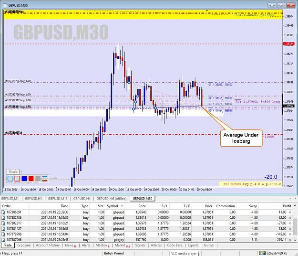Image resolution: width=298 pixels, height=256 pixels.
Task: Open the Signals tab
Action: [140, 245]
